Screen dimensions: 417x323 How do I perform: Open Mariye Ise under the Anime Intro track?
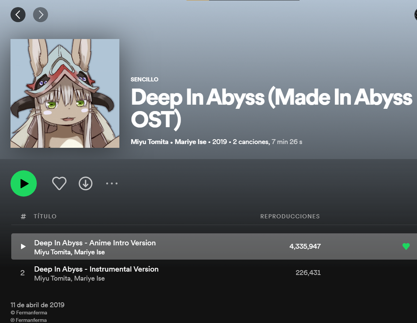click(x=89, y=252)
